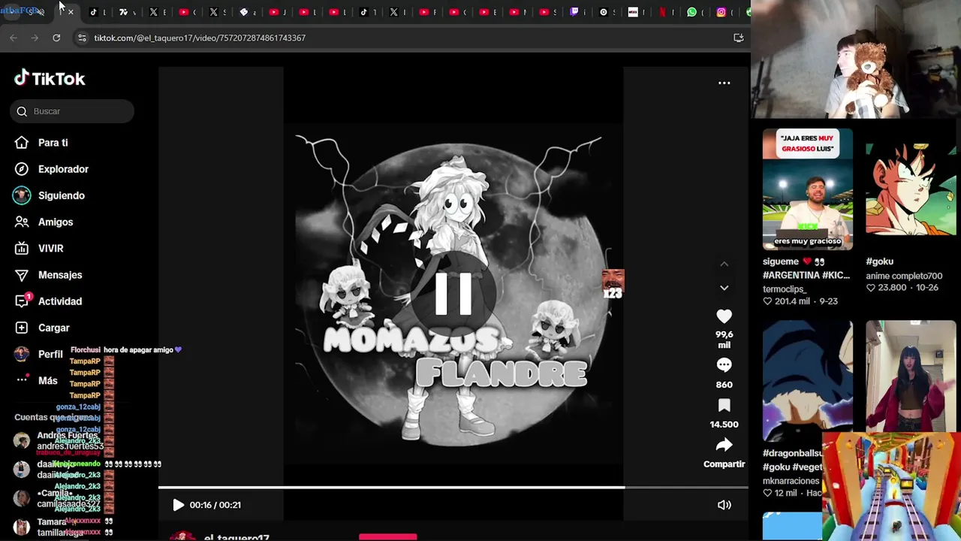This screenshot has width=961, height=541.
Task: Save video with bookmark icon
Action: 724,406
